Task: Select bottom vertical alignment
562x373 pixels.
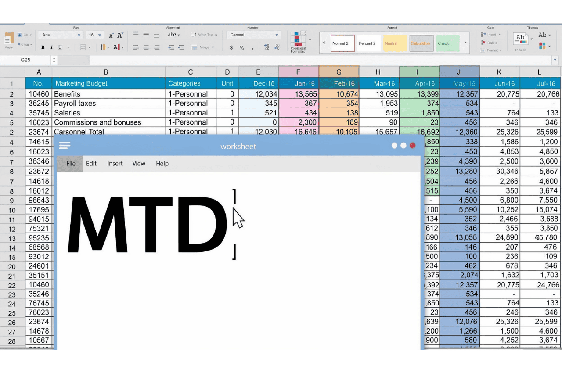Action: tap(157, 35)
